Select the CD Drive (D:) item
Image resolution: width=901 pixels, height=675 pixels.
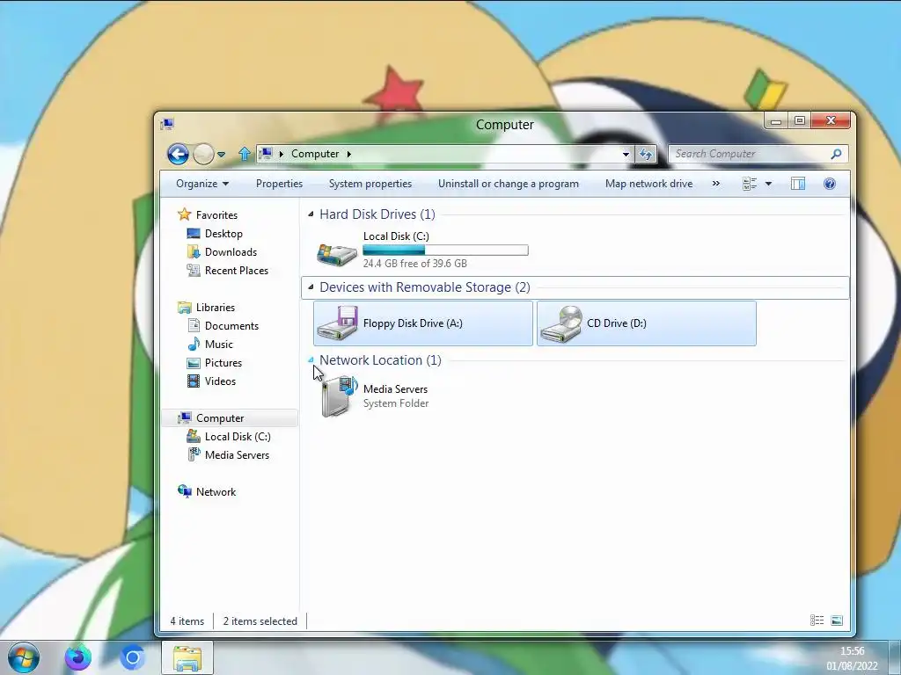[647, 323]
